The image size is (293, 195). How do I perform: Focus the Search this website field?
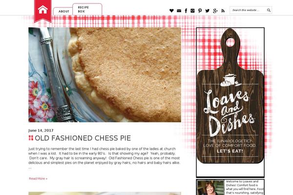click(x=249, y=10)
